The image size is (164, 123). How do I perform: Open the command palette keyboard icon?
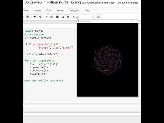98,17
